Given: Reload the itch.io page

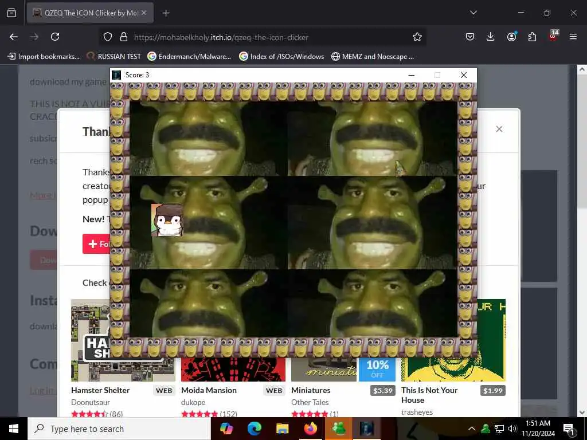Looking at the screenshot, I should pos(55,37).
